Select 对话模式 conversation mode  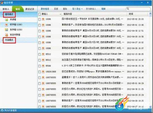click(9, 40)
